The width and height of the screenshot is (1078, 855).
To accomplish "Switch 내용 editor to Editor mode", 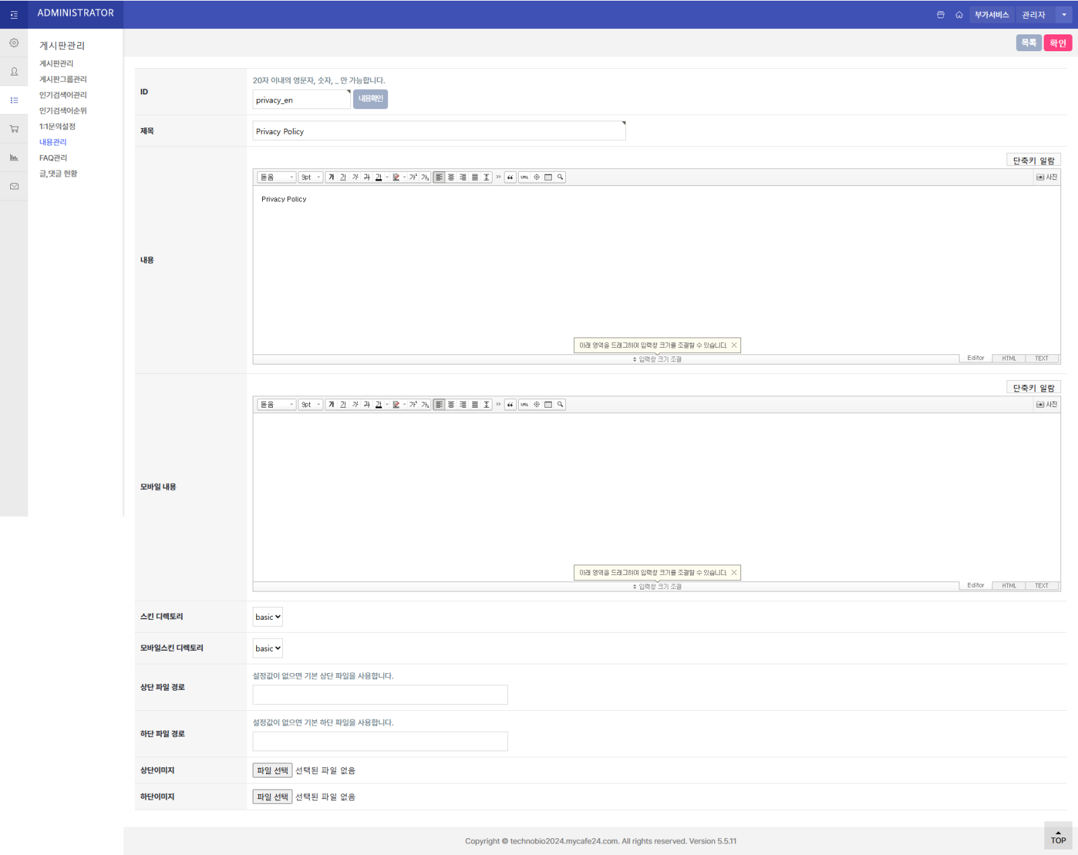I will pyautogui.click(x=976, y=358).
